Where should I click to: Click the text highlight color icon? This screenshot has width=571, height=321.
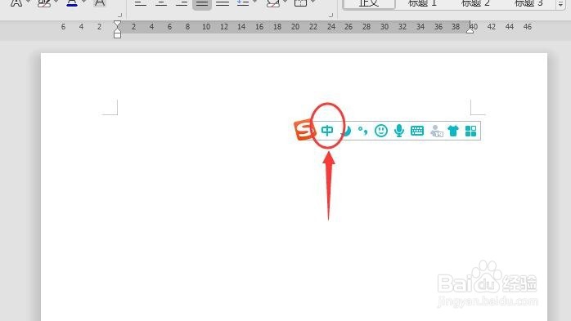[44, 3]
